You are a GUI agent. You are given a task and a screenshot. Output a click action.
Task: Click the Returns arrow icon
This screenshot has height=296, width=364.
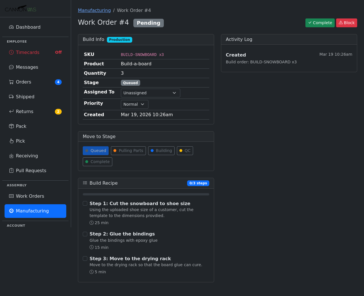click(11, 112)
